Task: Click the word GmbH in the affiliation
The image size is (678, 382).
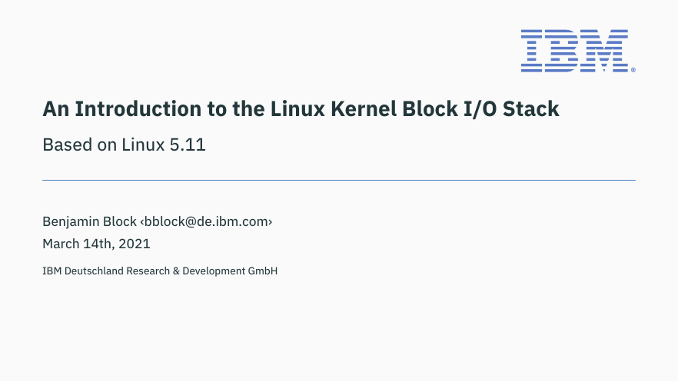Action: 262,271
